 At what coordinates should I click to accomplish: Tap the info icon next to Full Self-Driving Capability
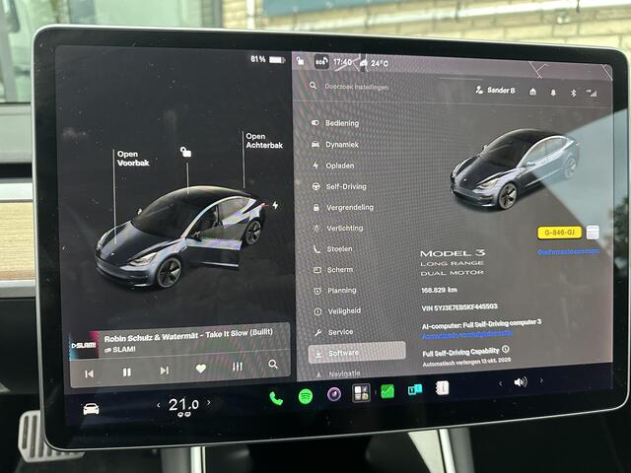[506, 349]
